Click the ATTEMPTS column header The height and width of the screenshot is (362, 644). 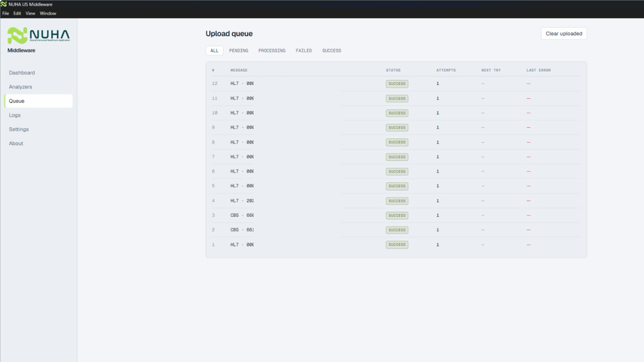tap(446, 70)
